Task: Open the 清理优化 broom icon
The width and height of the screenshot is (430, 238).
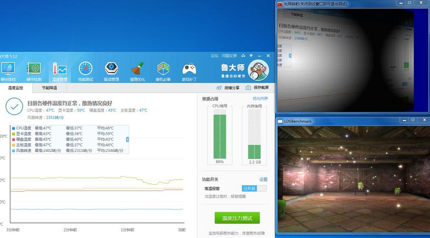Action: pos(137,69)
